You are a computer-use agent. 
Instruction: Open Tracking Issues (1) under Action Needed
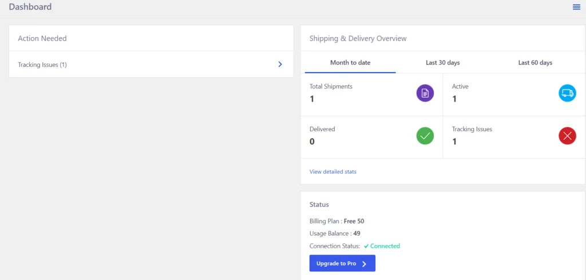[x=42, y=65]
